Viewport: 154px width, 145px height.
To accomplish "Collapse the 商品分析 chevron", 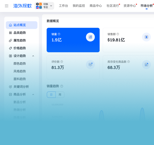I will click(x=33, y=95).
